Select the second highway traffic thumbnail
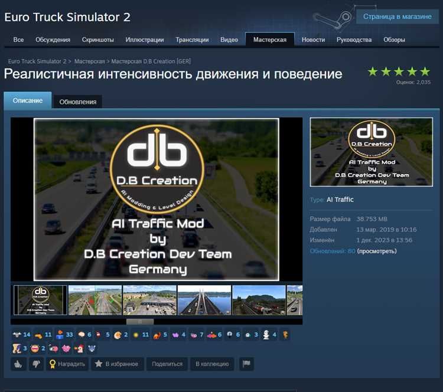Viewport: 443px width, 392px height. point(95,300)
